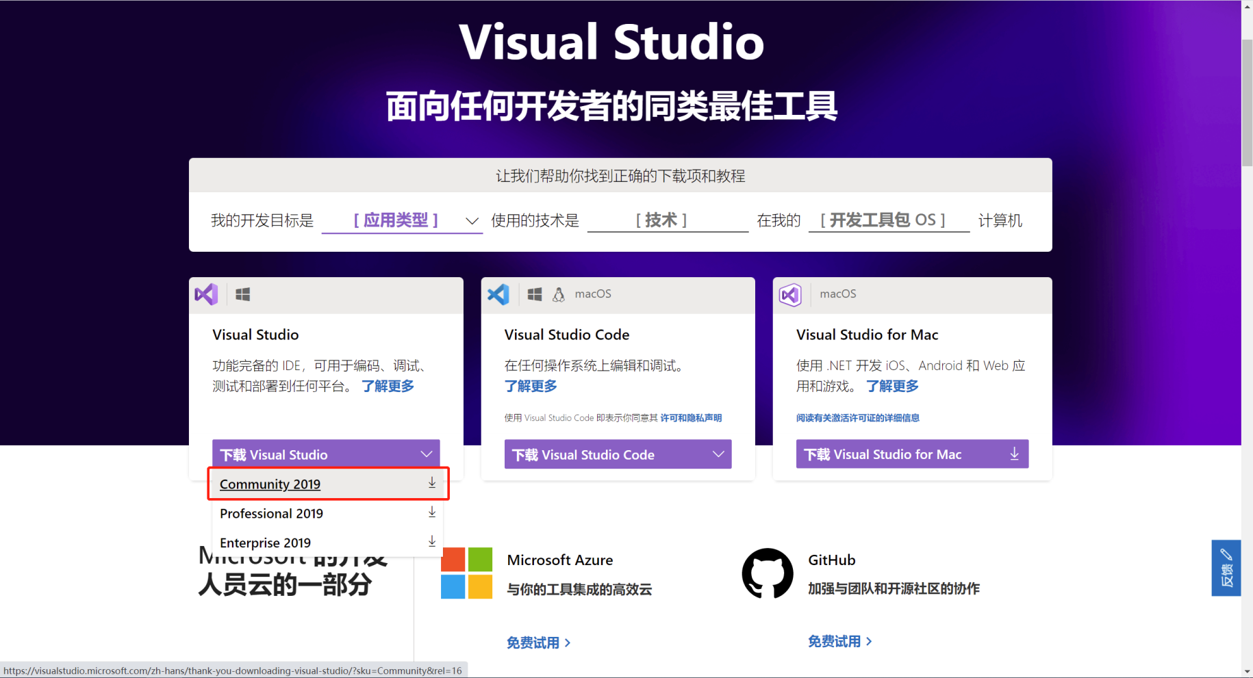Screen dimensions: 1253x678
Task: Click the Linux penguin icon on the VS Code card
Action: pyautogui.click(x=559, y=294)
